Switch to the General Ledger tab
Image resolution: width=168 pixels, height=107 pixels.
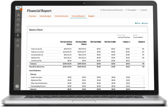45,16
